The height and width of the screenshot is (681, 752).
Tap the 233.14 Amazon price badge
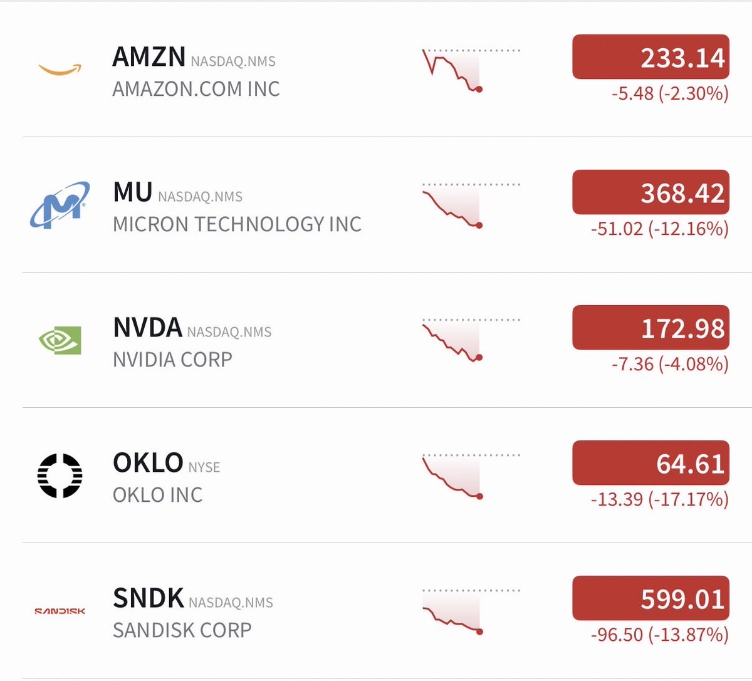pyautogui.click(x=650, y=57)
